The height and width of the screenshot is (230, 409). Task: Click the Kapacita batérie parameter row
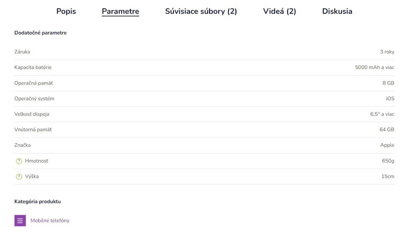click(x=204, y=67)
